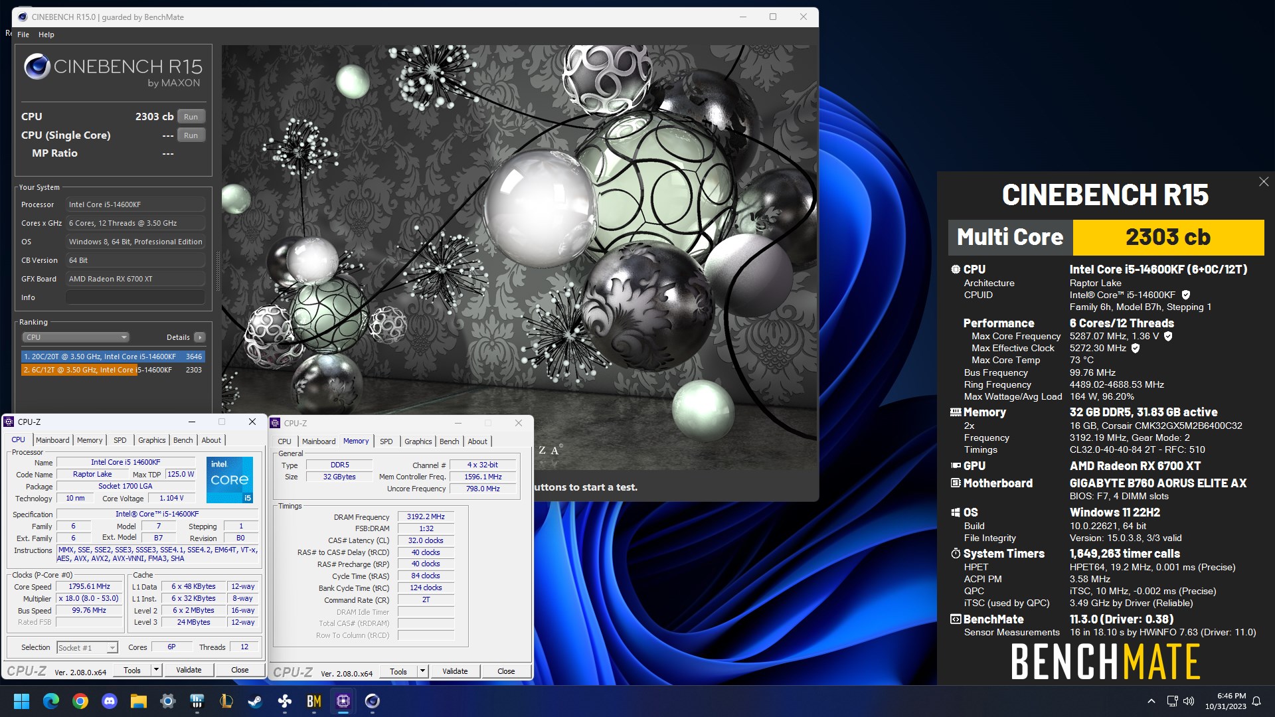
Task: Click the Info input field in Cinebench
Action: [135, 297]
